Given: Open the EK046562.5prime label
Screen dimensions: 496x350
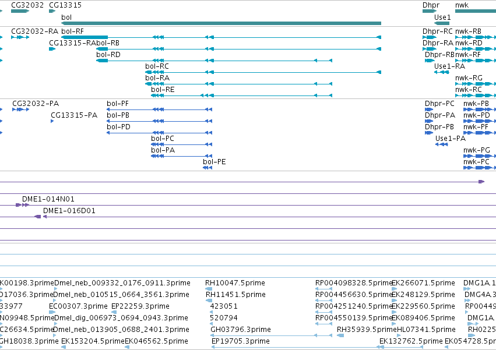Looking at the screenshot, I should coord(156,341).
